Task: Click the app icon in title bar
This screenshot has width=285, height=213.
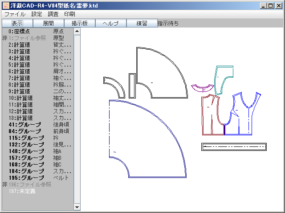Action: [x=6, y=6]
